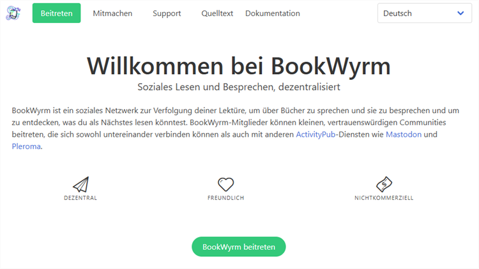Open the Quelltext link in navbar

[x=217, y=13]
